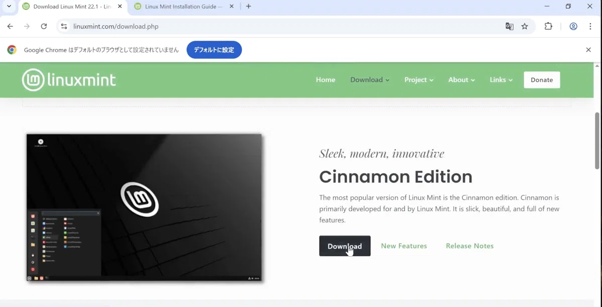Close the Linux Mint Installation Guide tab
The image size is (602, 307).
[x=231, y=7]
